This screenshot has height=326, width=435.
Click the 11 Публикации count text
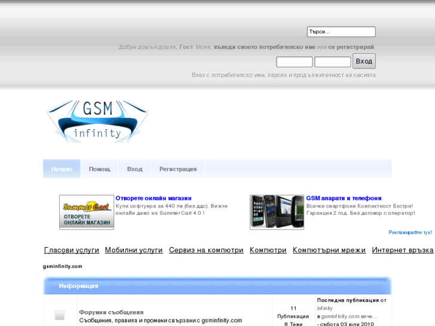coord(293,312)
